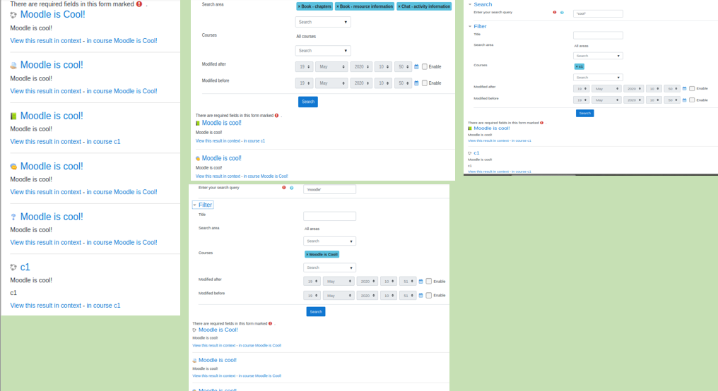Remove the 'Book - resource information' tag
Screen dimensions: 718x391
[x=365, y=6]
